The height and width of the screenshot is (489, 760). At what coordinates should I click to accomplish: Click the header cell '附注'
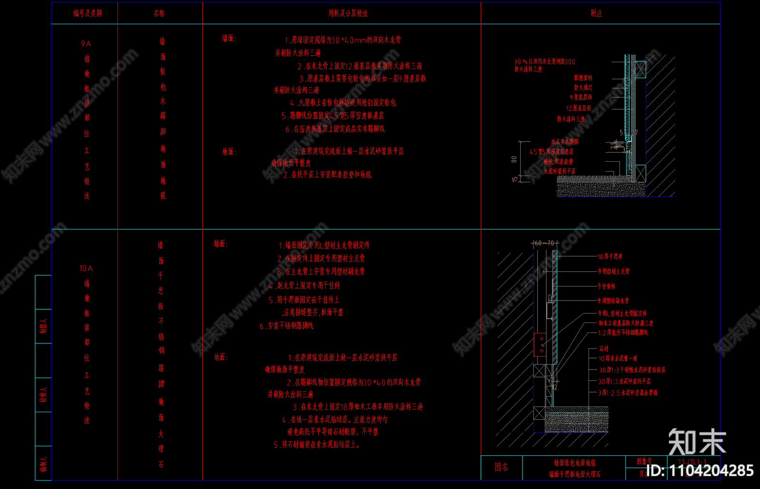597,13
